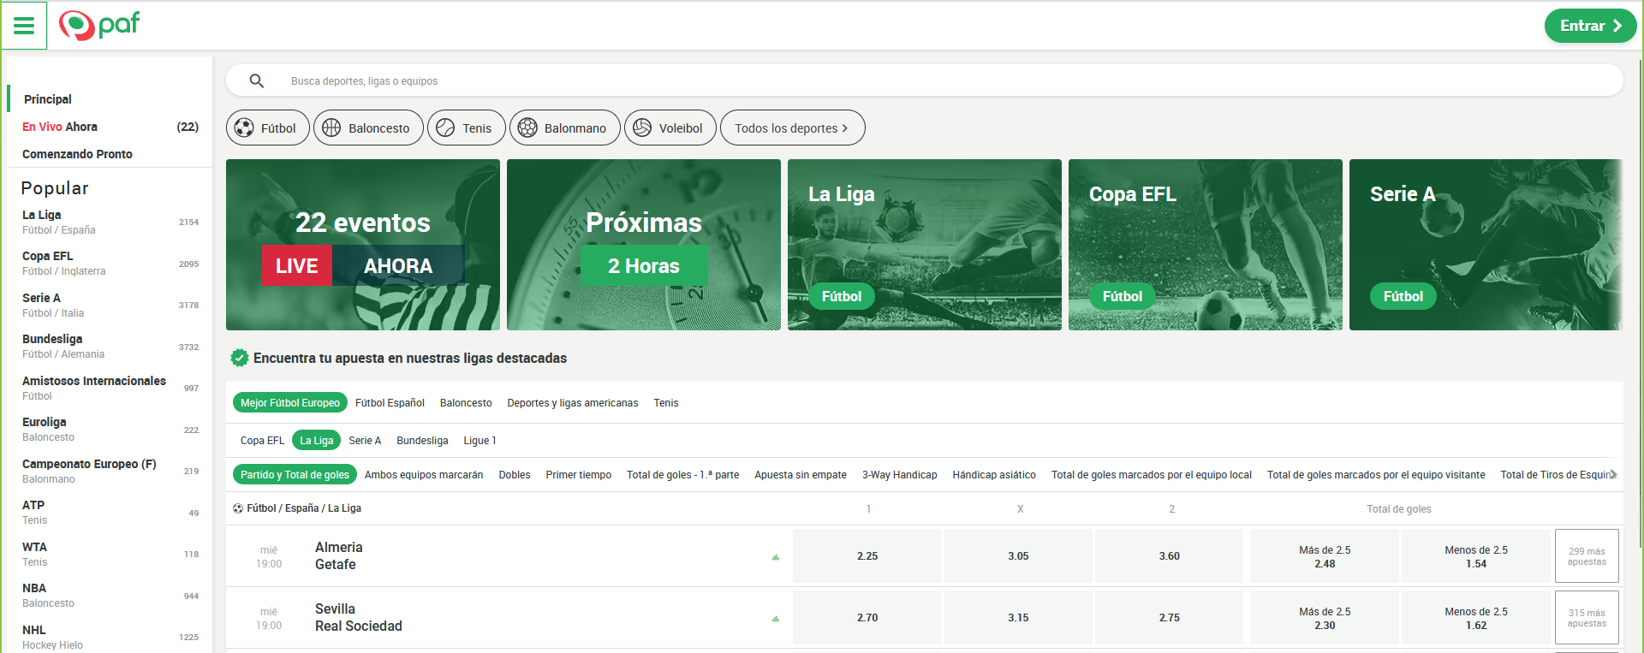This screenshot has height=653, width=1644.
Task: Open the Almeria Getafe match
Action: [338, 556]
